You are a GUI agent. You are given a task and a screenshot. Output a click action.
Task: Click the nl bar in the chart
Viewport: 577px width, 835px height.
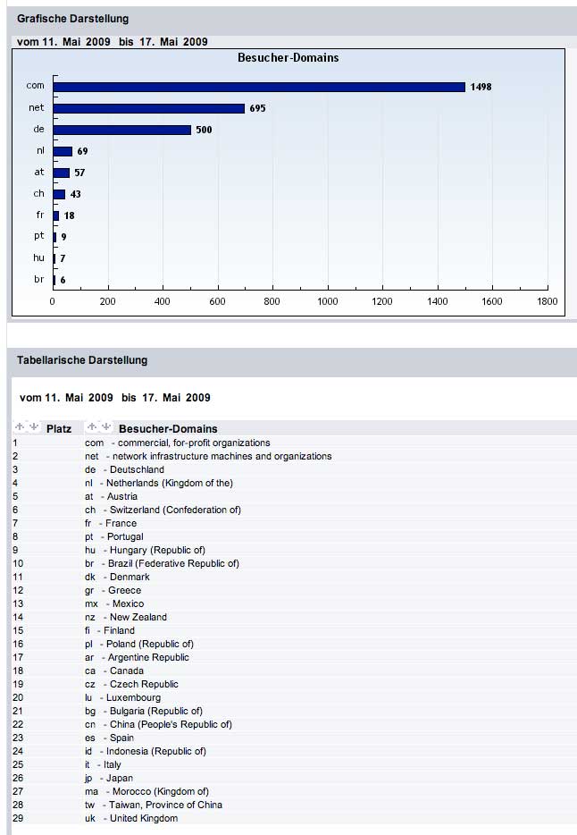[x=63, y=151]
